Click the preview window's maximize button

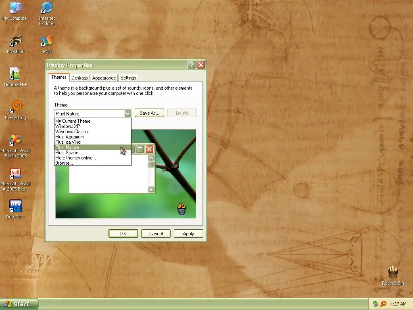click(x=140, y=149)
